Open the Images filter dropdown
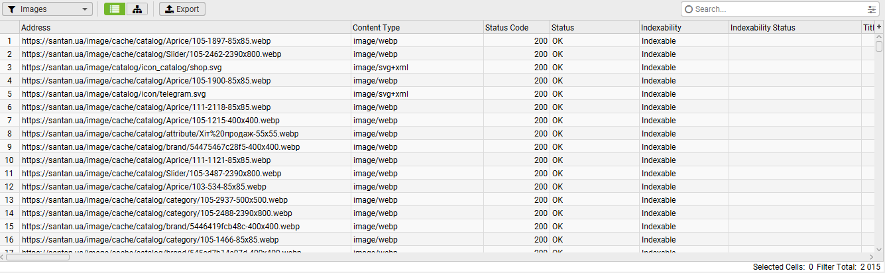Screen dimensions: 885x273 click(46, 9)
